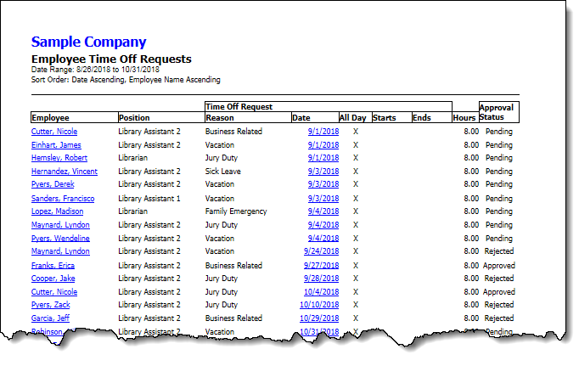Click the Employee column header

[50, 118]
